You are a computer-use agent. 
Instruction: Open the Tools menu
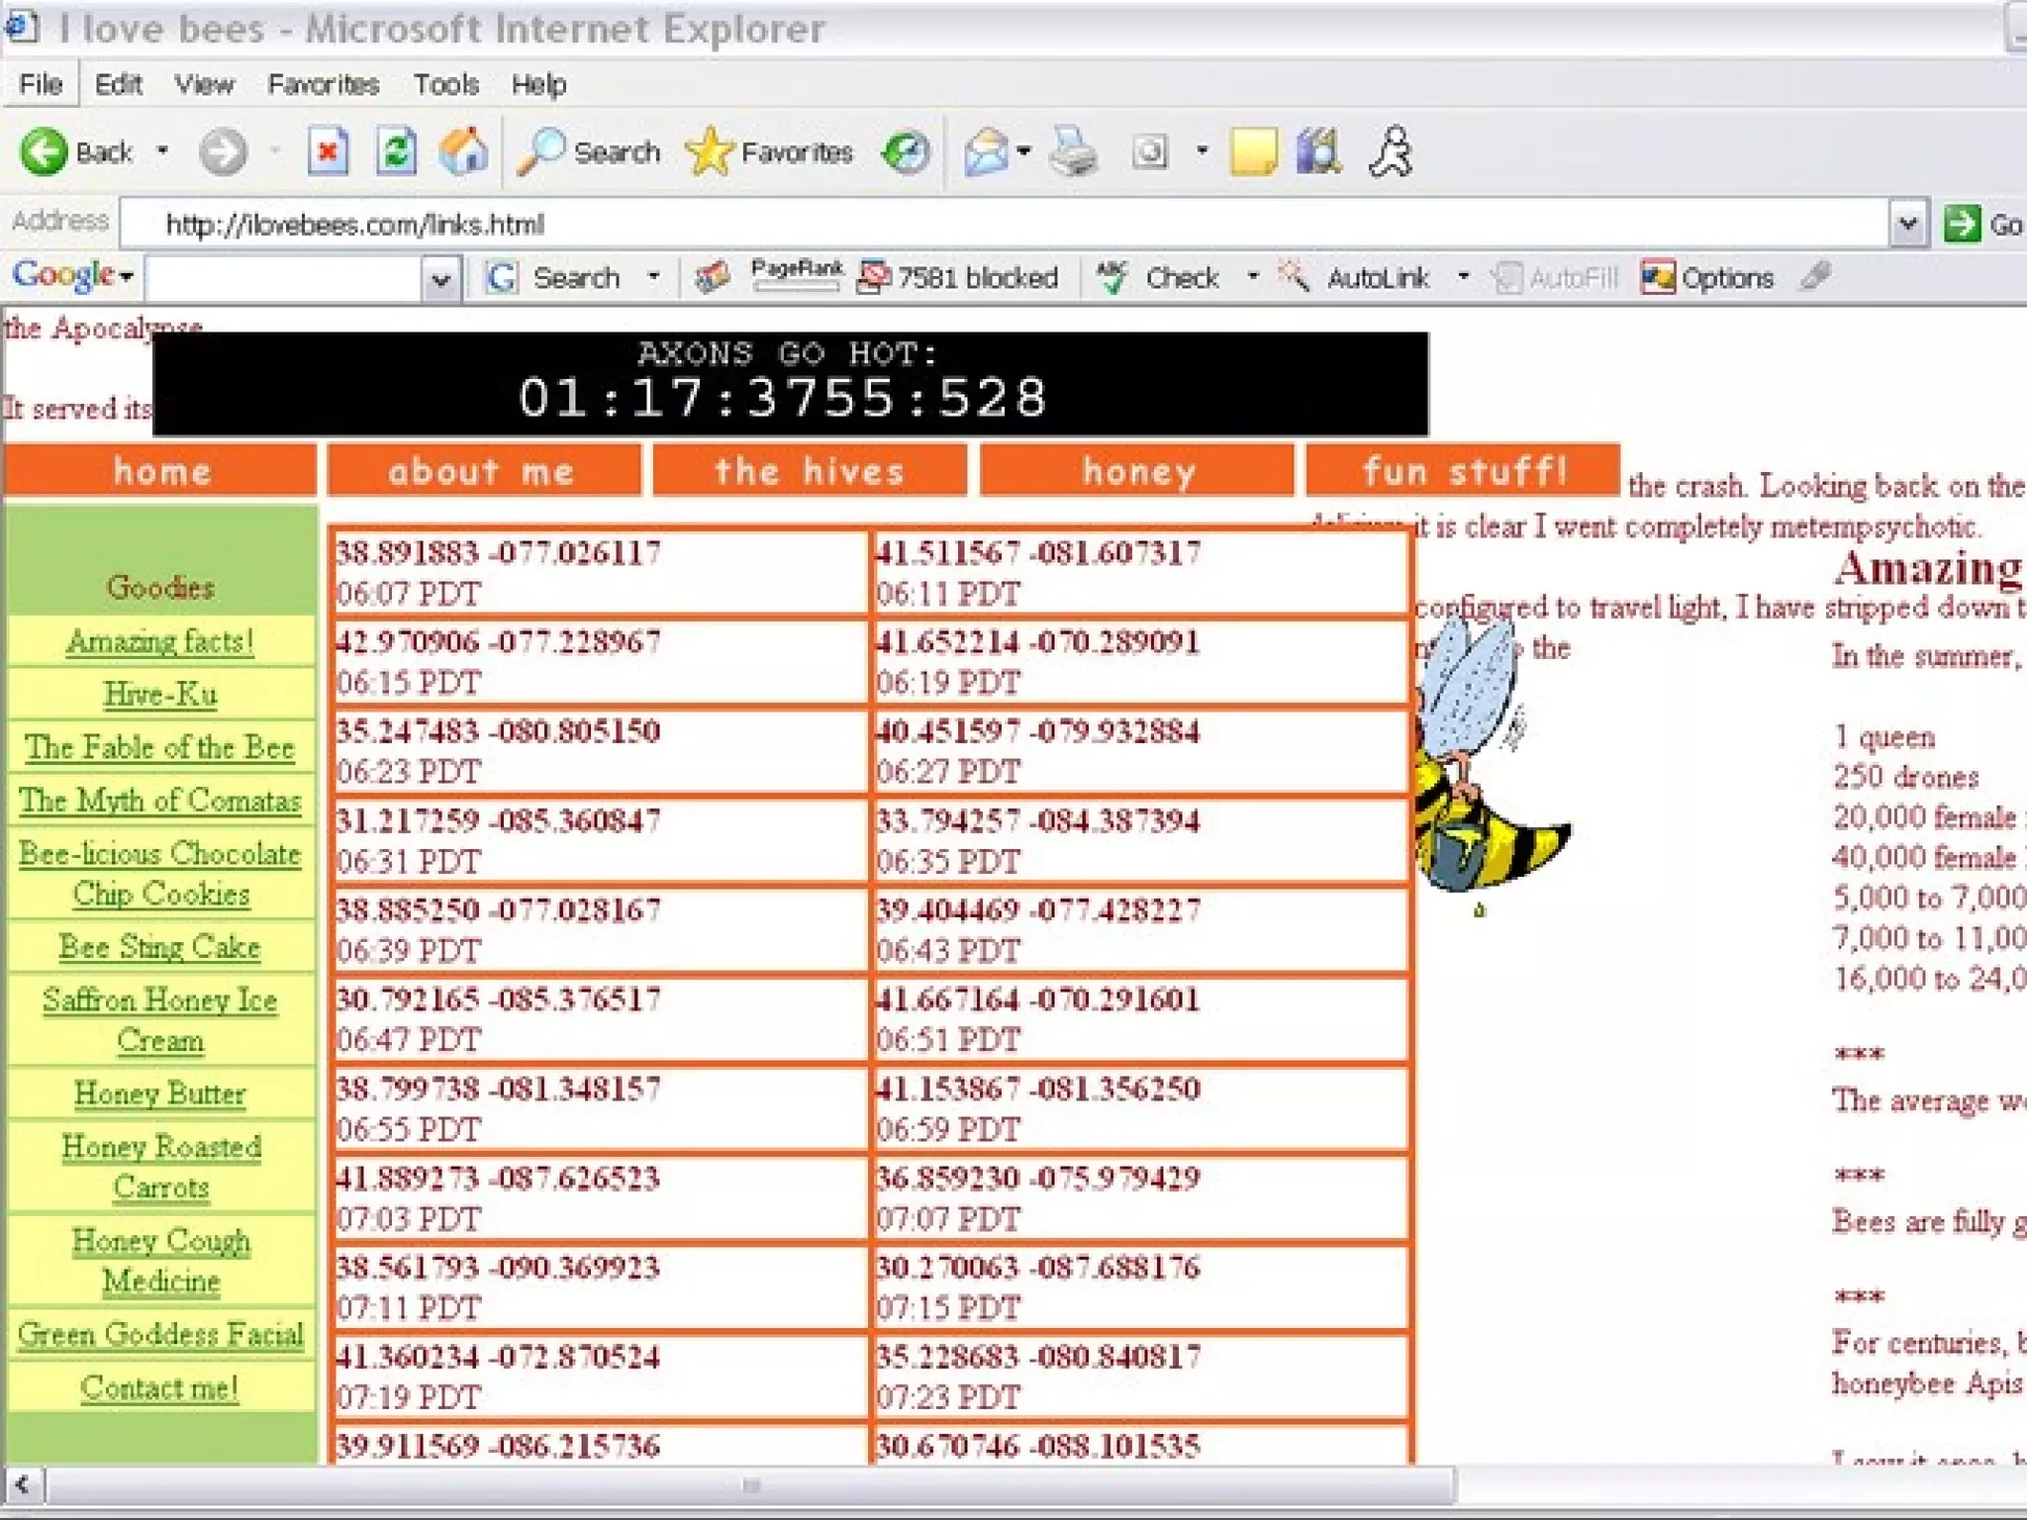click(x=445, y=84)
